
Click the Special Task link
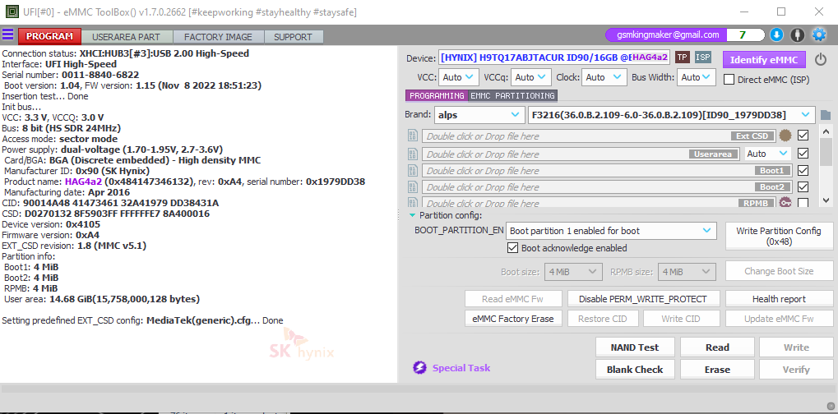coord(461,367)
